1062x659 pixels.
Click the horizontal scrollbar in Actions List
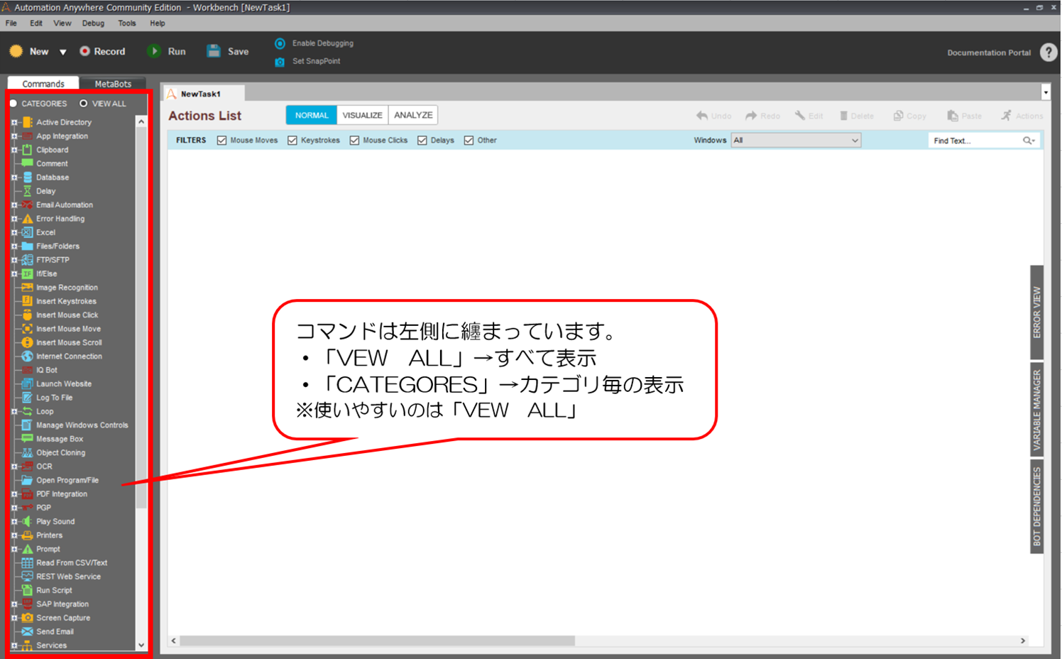[377, 641]
